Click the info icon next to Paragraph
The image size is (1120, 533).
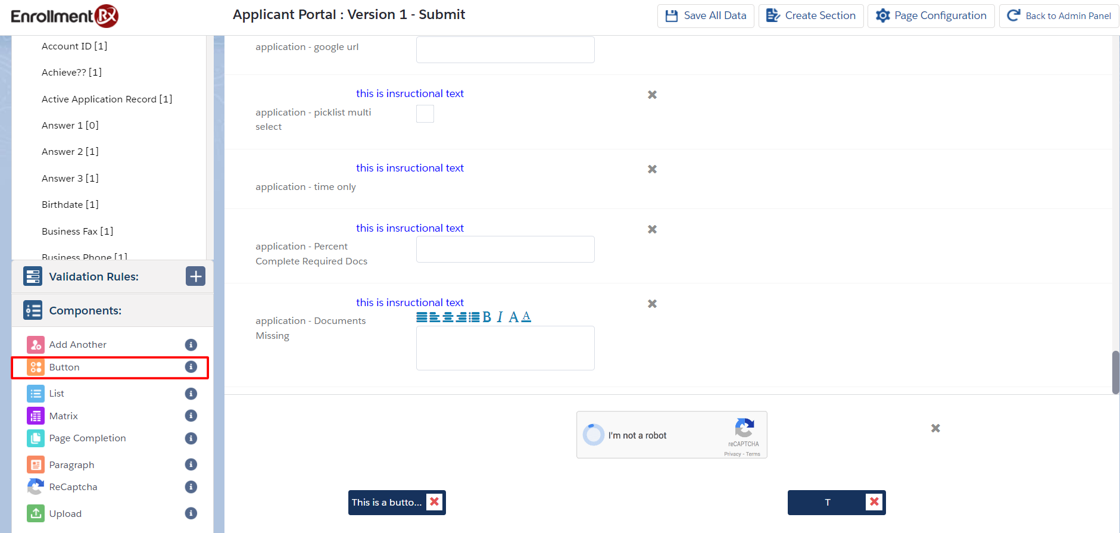point(191,465)
